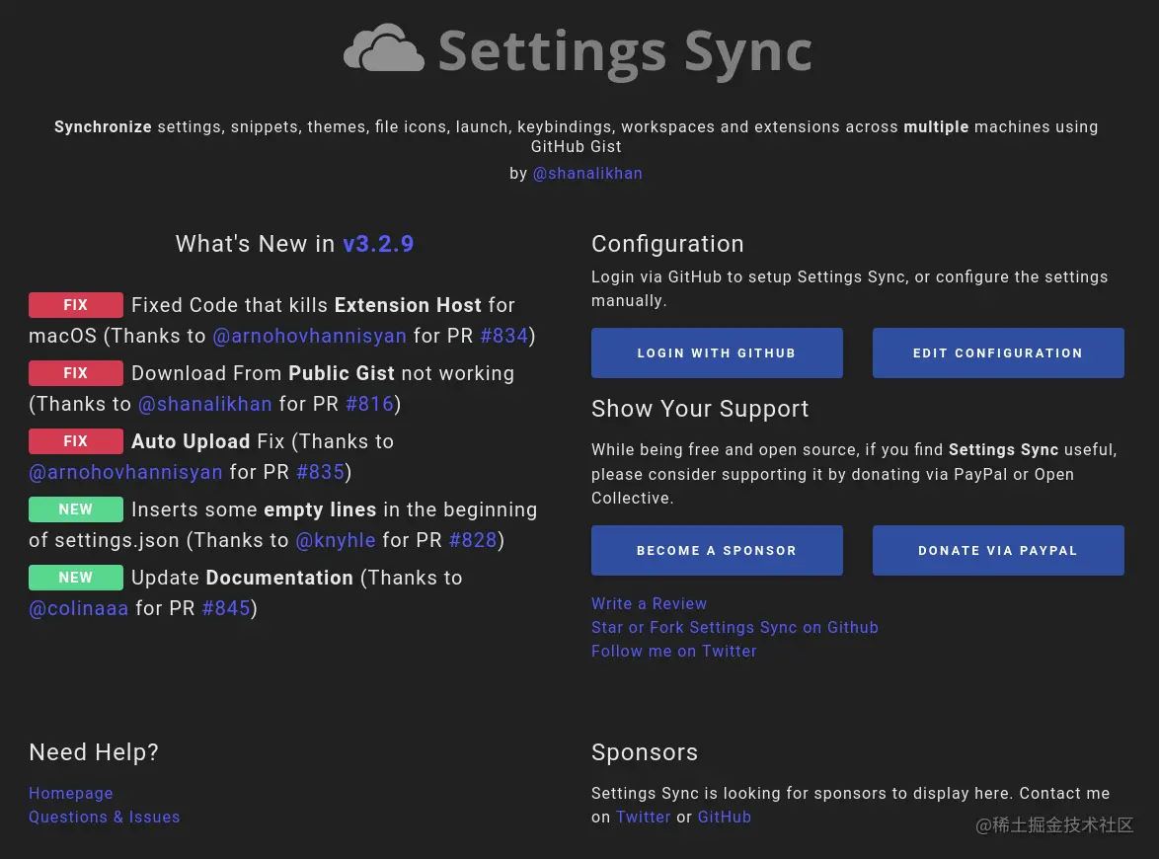
Task: Open pull request #845 link
Action: [226, 608]
